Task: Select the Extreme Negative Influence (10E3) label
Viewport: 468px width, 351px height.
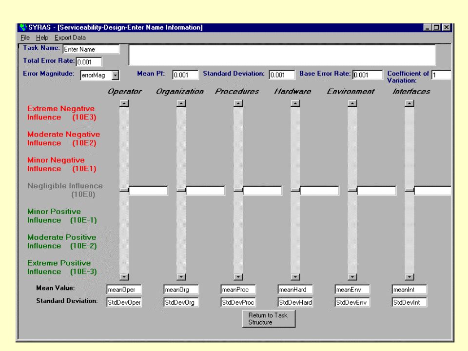Action: (62, 113)
